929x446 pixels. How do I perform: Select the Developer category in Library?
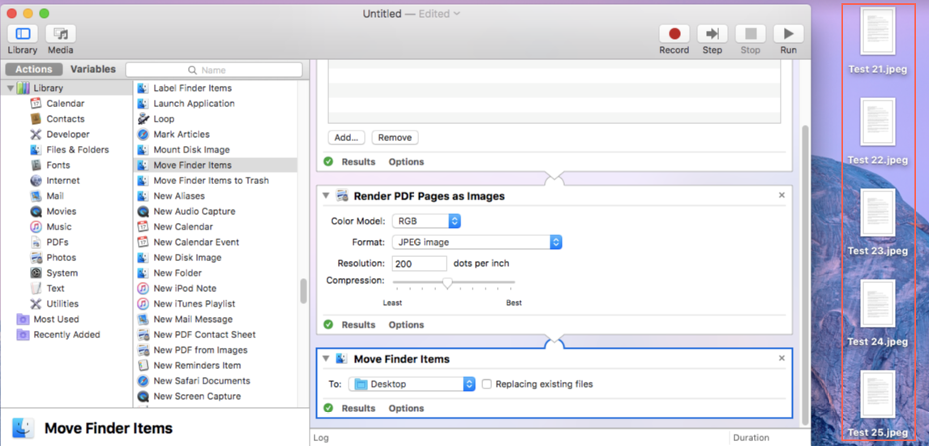click(67, 135)
